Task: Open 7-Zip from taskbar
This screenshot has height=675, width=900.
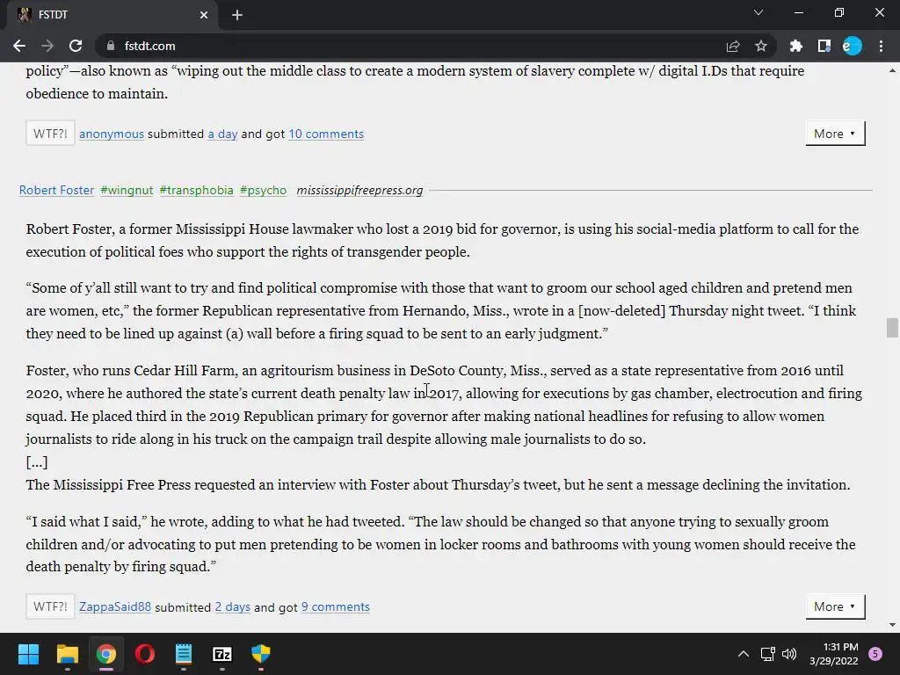Action: click(x=222, y=654)
